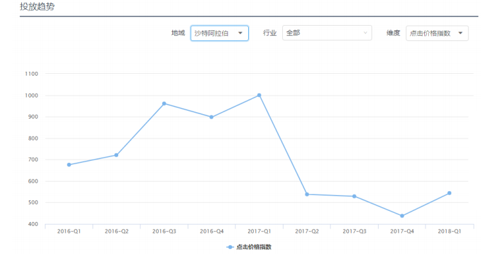
Task: Toggle the 点击价格指数 legend series
Action: (249, 247)
